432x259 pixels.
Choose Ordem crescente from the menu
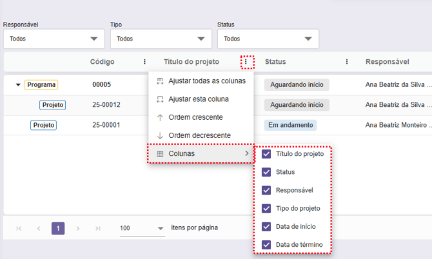(195, 117)
